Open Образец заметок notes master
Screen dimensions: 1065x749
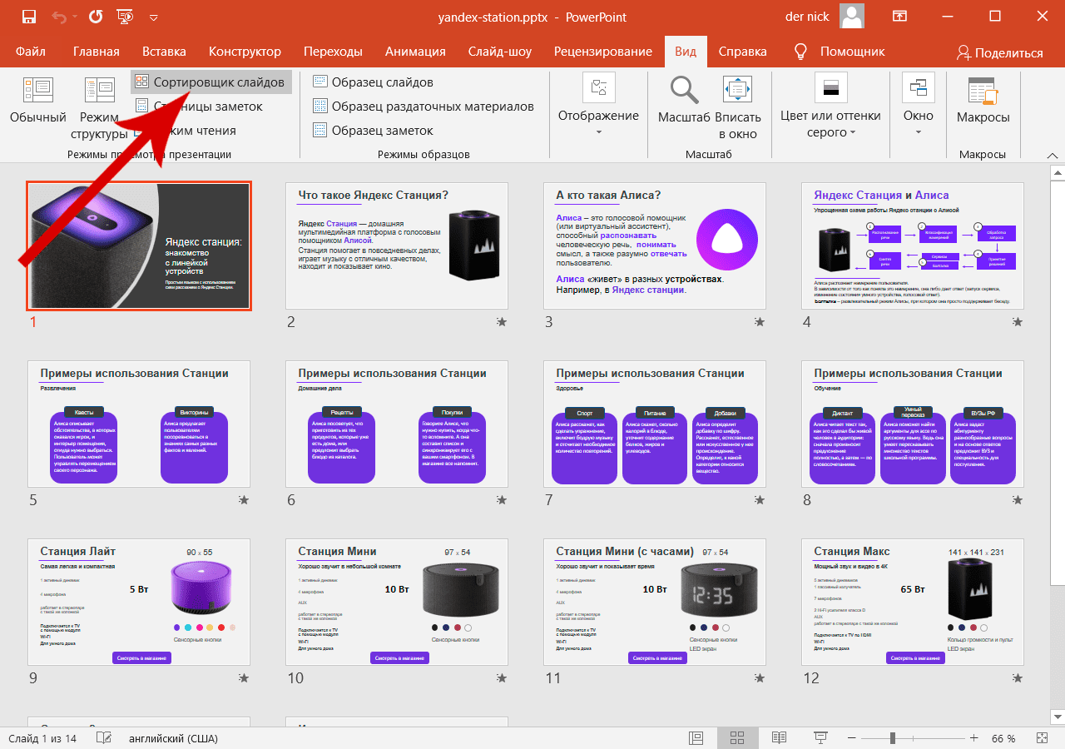[373, 131]
